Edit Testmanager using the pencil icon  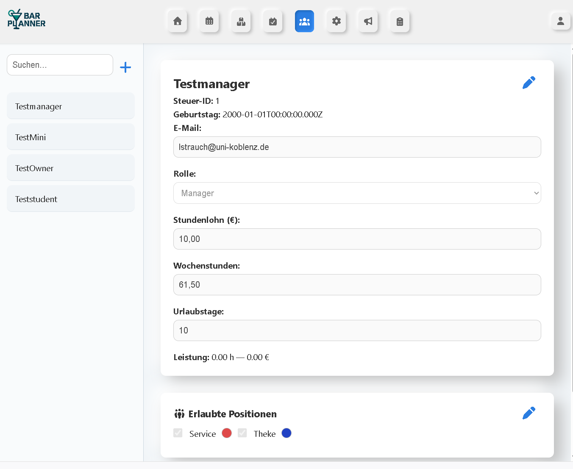529,82
